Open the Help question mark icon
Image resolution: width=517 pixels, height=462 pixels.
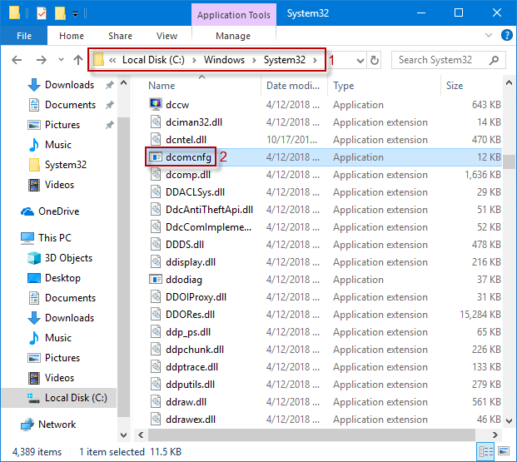coord(506,35)
